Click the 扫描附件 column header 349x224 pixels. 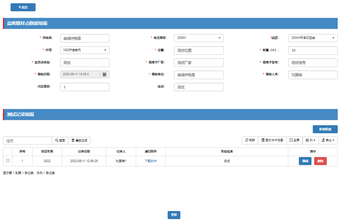pyautogui.click(x=151, y=151)
